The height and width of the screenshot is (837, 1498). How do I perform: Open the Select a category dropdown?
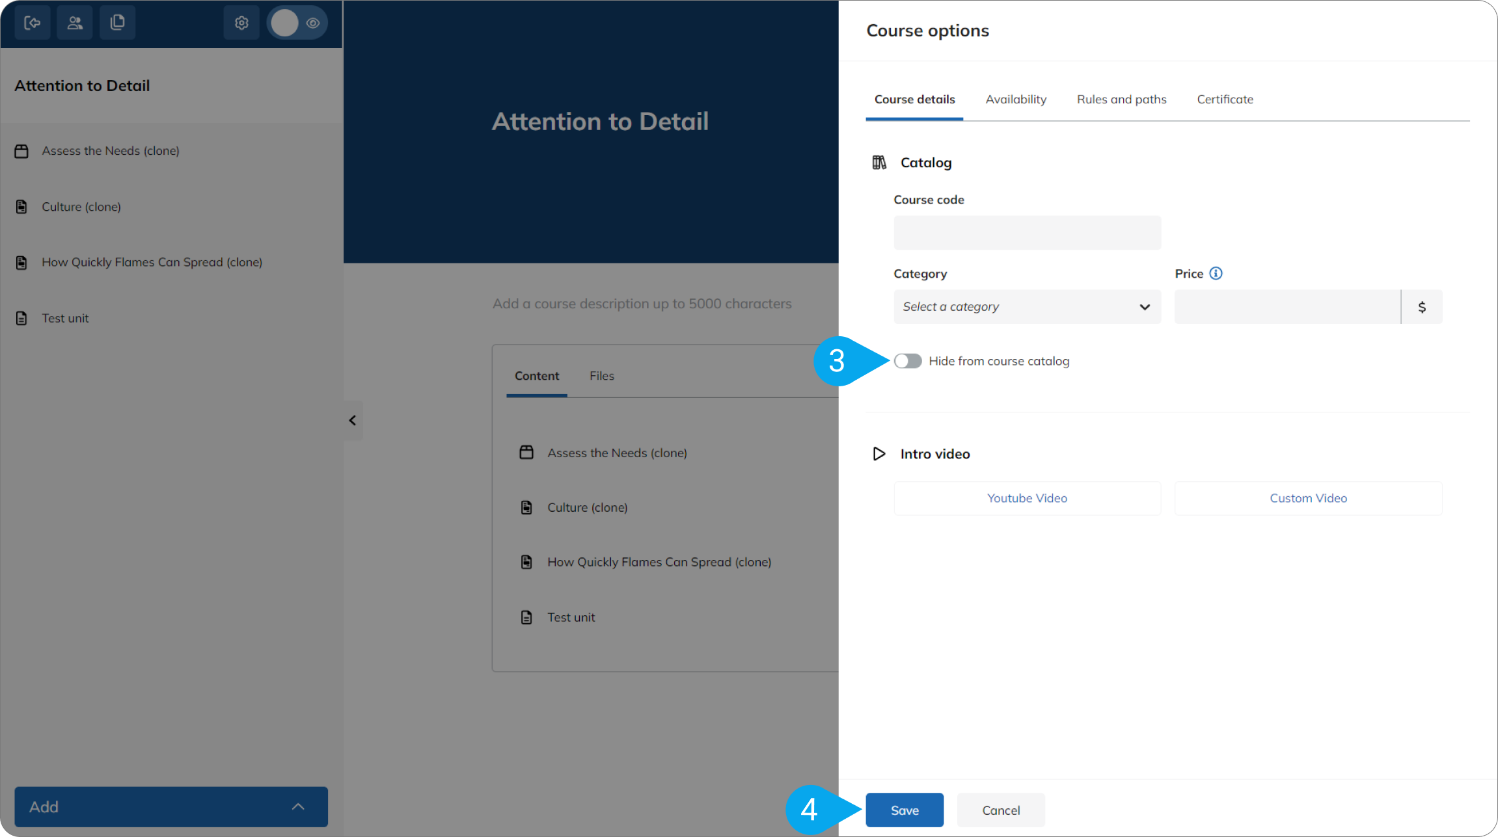[1027, 307]
